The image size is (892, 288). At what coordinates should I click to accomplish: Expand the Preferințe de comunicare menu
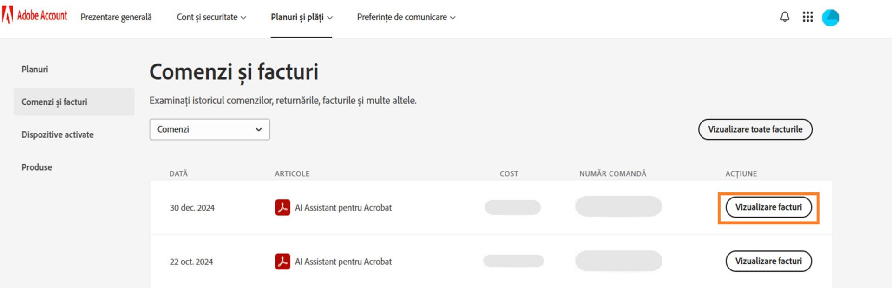tap(406, 17)
